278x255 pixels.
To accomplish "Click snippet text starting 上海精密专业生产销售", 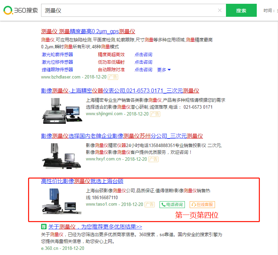I will point(155,104).
